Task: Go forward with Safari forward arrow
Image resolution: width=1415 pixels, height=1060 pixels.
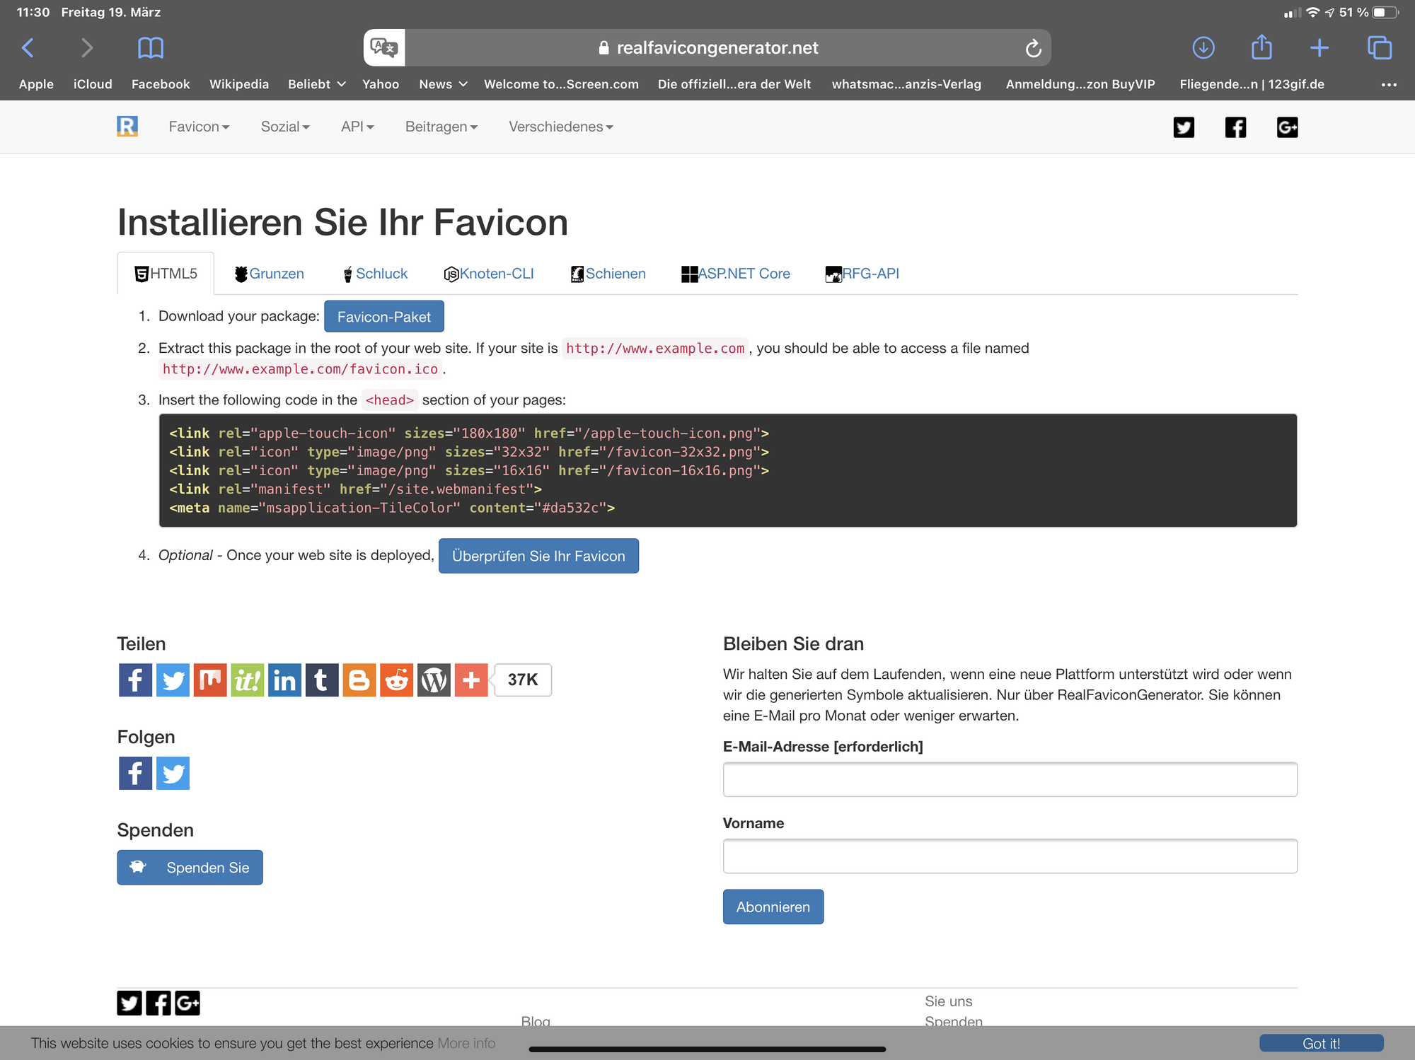Action: pyautogui.click(x=86, y=48)
